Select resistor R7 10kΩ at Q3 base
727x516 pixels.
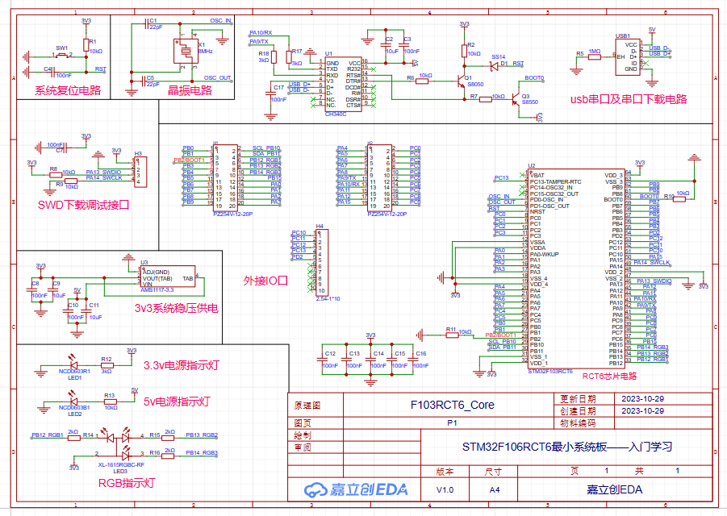[486, 99]
